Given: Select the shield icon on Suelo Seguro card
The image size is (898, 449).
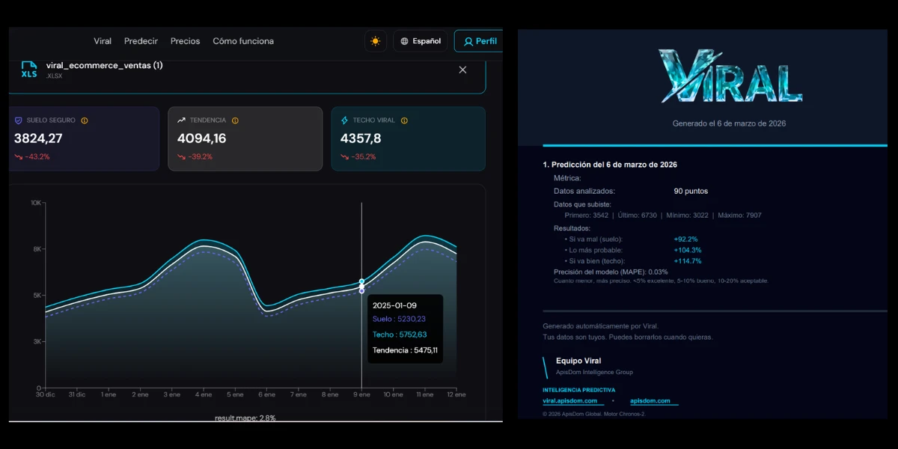Looking at the screenshot, I should (x=17, y=120).
